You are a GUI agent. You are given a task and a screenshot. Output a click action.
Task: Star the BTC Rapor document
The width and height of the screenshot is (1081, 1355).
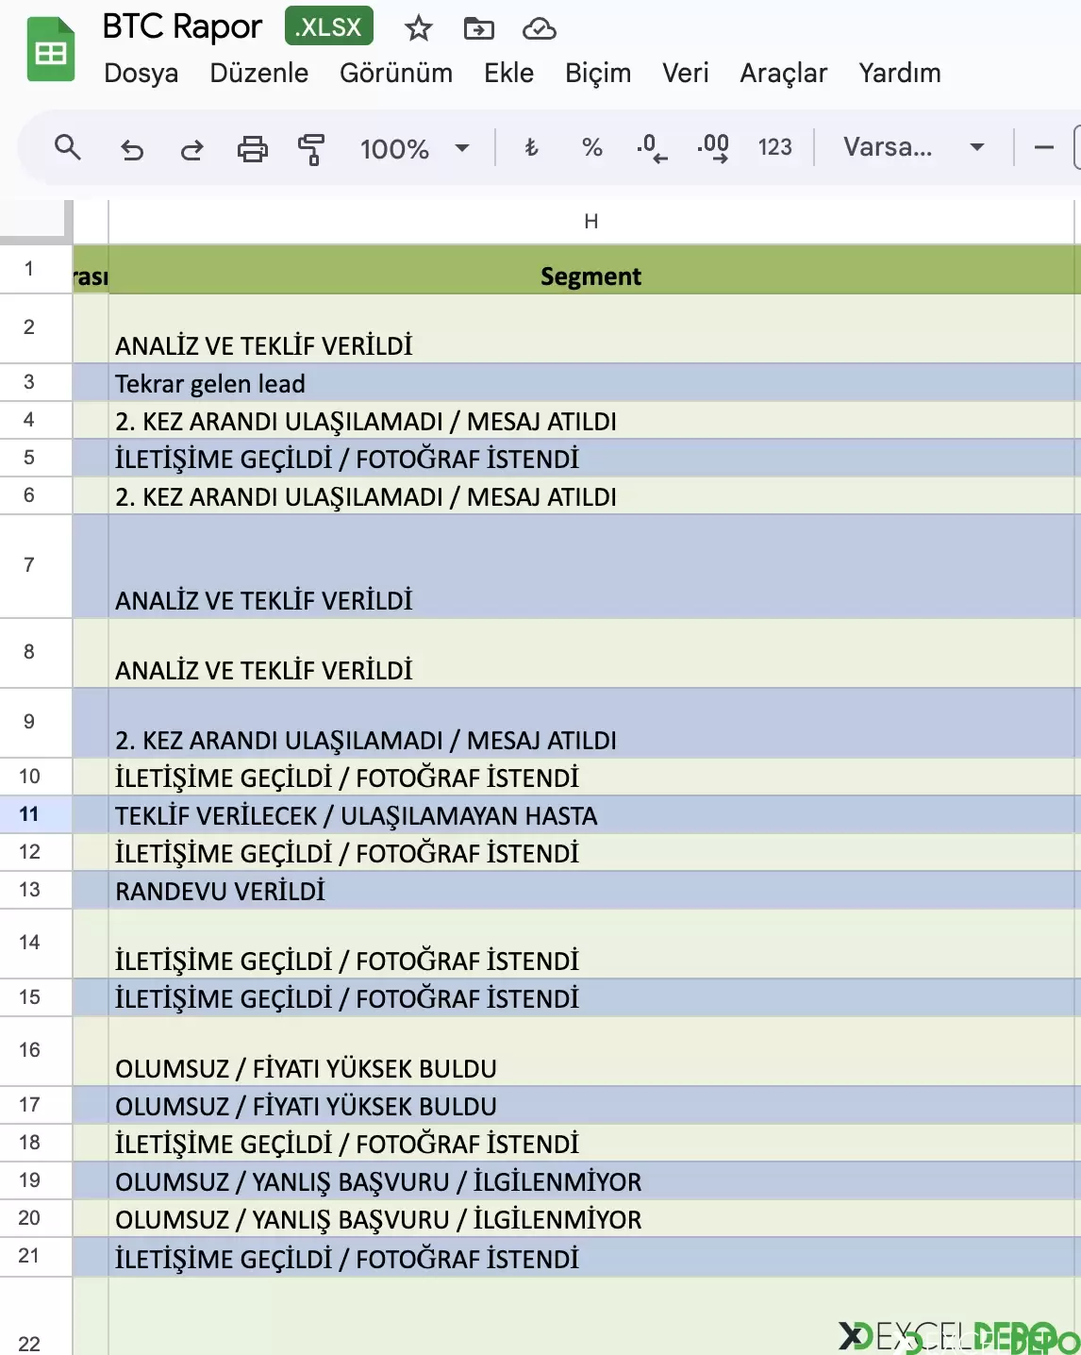tap(418, 28)
